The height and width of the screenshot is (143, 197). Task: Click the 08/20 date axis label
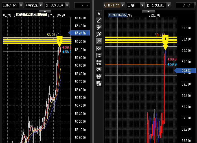pyautogui.click(x=61, y=15)
